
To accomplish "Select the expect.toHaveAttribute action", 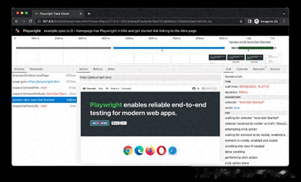I will click(x=44, y=94).
